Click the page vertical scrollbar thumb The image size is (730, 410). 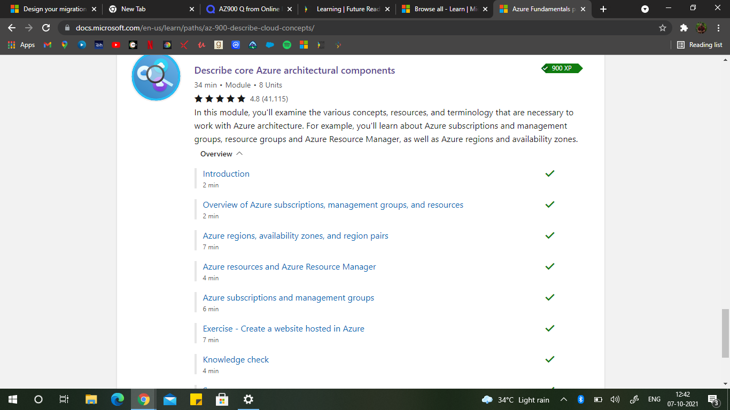point(725,333)
